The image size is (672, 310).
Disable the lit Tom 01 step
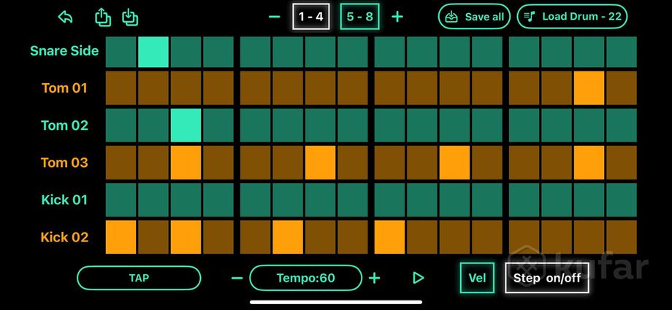tap(589, 88)
